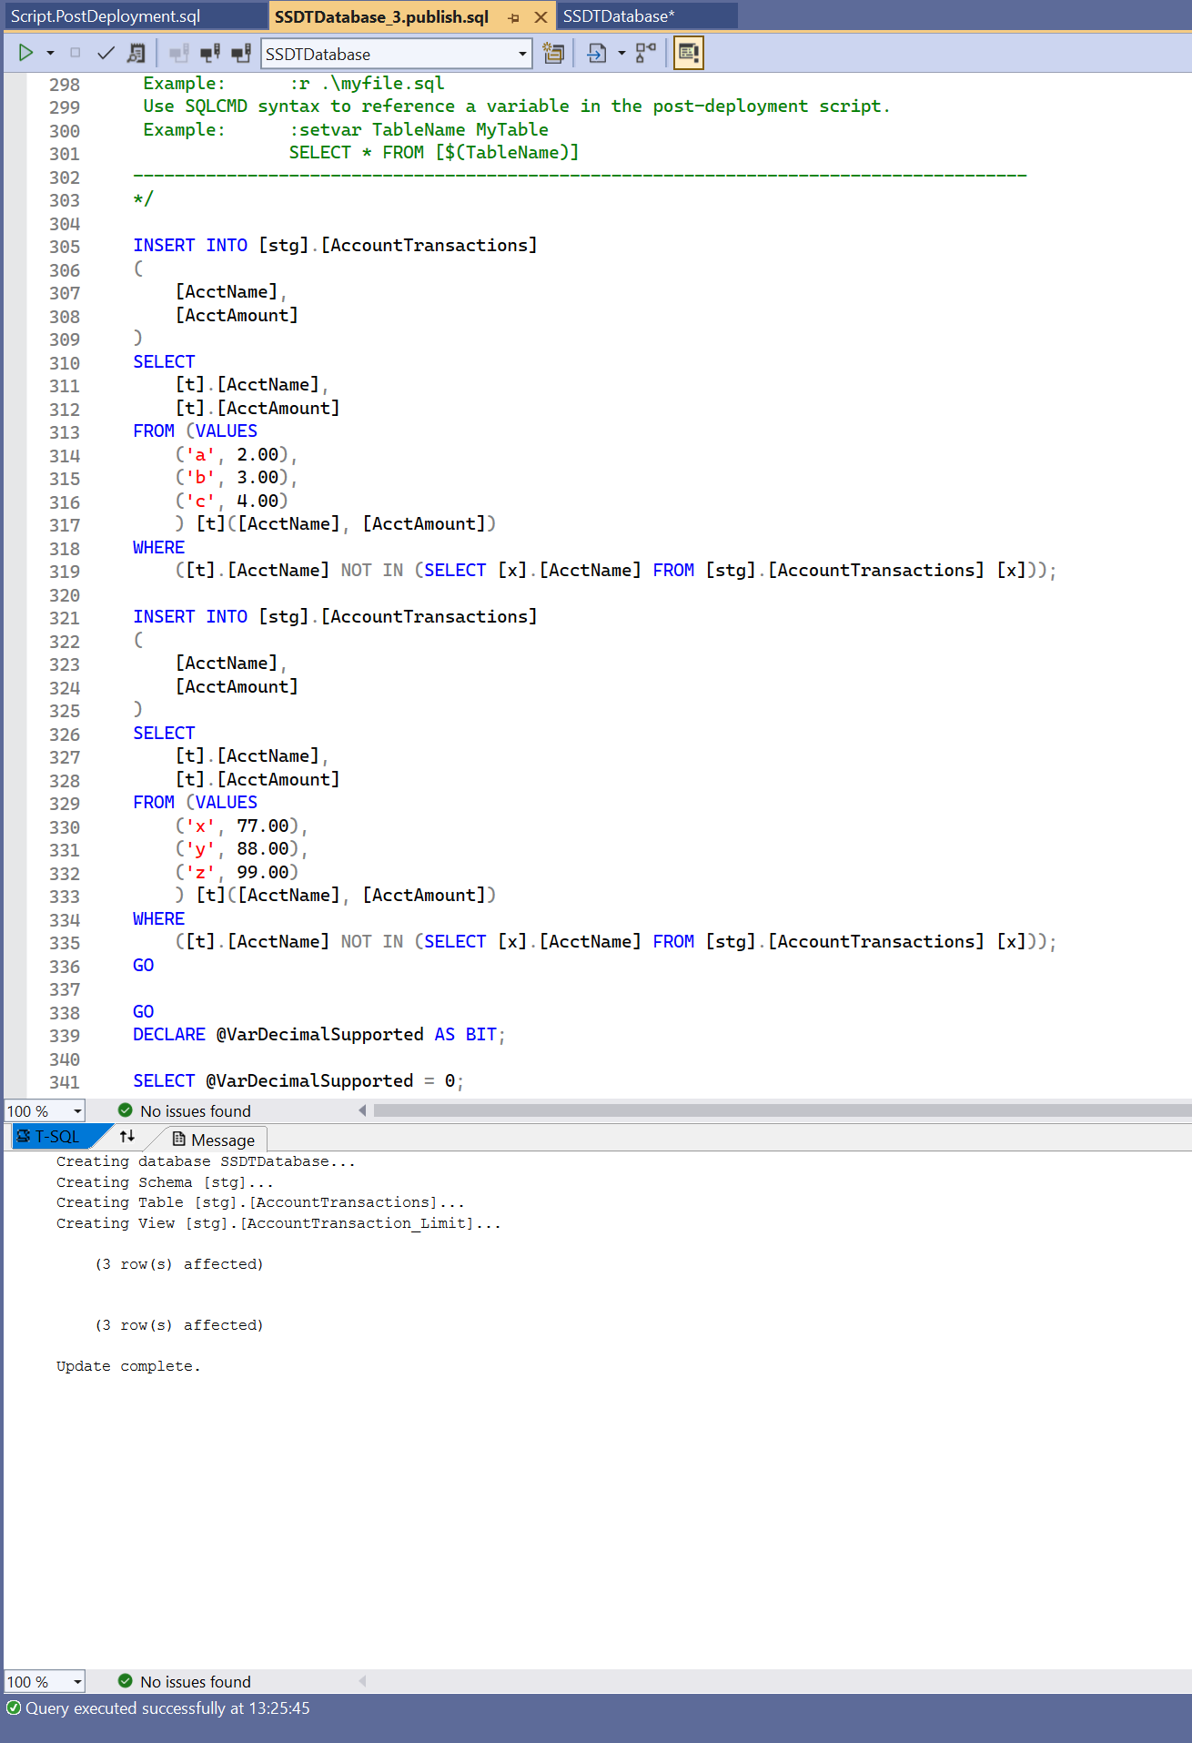
Task: Click the Results destination icon
Action: (x=597, y=54)
